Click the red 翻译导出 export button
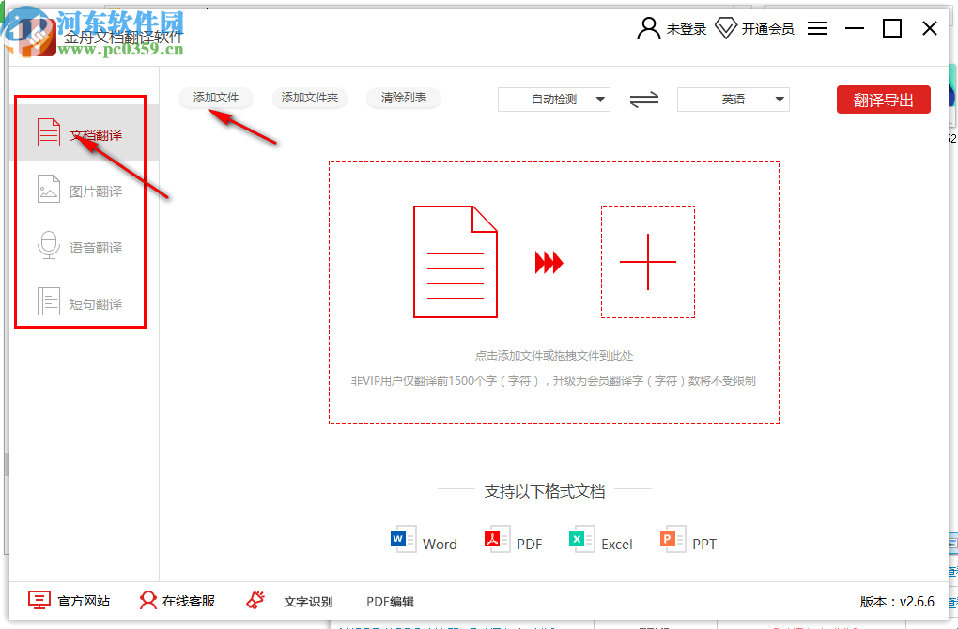The width and height of the screenshot is (958, 629). tap(883, 99)
